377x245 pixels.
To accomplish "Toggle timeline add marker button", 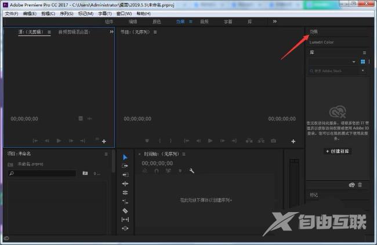I will point(180,171).
